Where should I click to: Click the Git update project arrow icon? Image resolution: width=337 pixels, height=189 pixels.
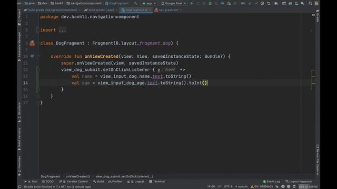point(250,3)
